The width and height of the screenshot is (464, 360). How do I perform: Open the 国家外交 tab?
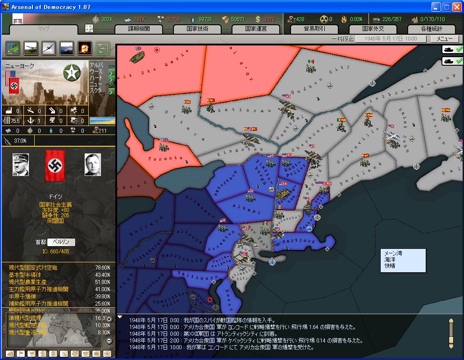click(373, 29)
